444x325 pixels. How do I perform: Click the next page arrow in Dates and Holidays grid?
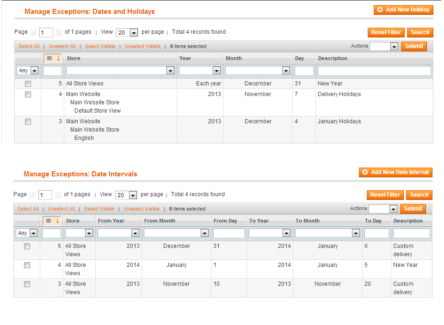[59, 32]
